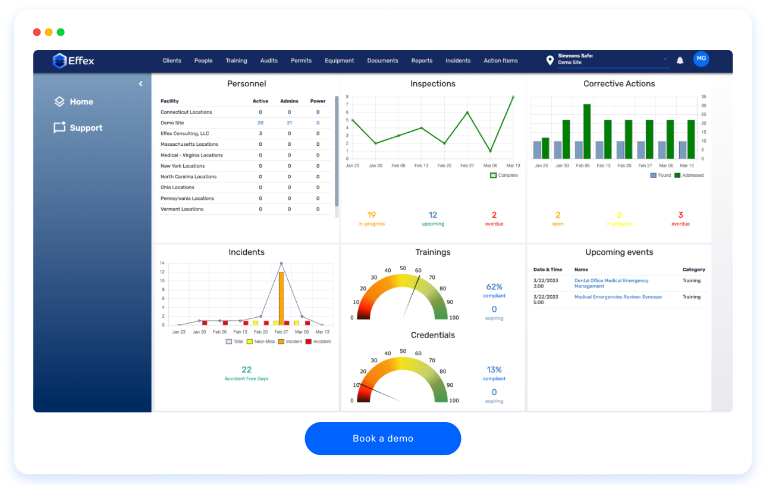Click the location pin next to Simmons Safe
The image size is (766, 485).
tap(550, 60)
